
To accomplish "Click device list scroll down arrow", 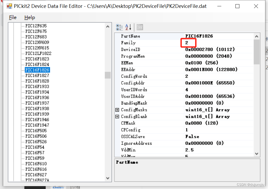I will 108,178.
